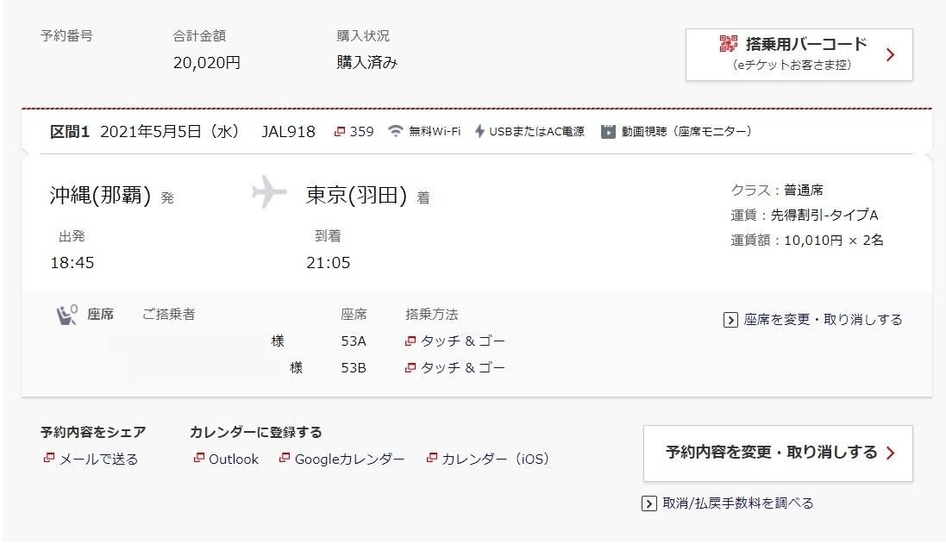
Task: Open タッチ&ゴー link for seat 53B
Action: [x=455, y=368]
